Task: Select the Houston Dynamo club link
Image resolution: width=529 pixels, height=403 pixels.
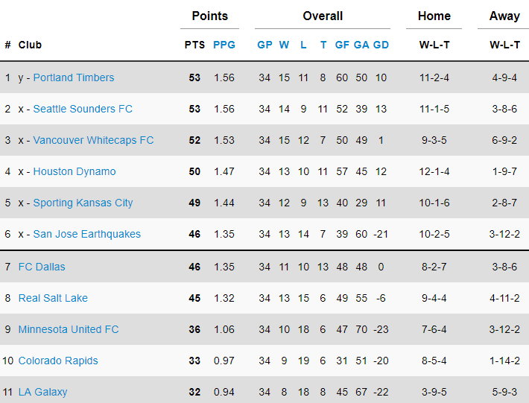Action: [x=75, y=171]
